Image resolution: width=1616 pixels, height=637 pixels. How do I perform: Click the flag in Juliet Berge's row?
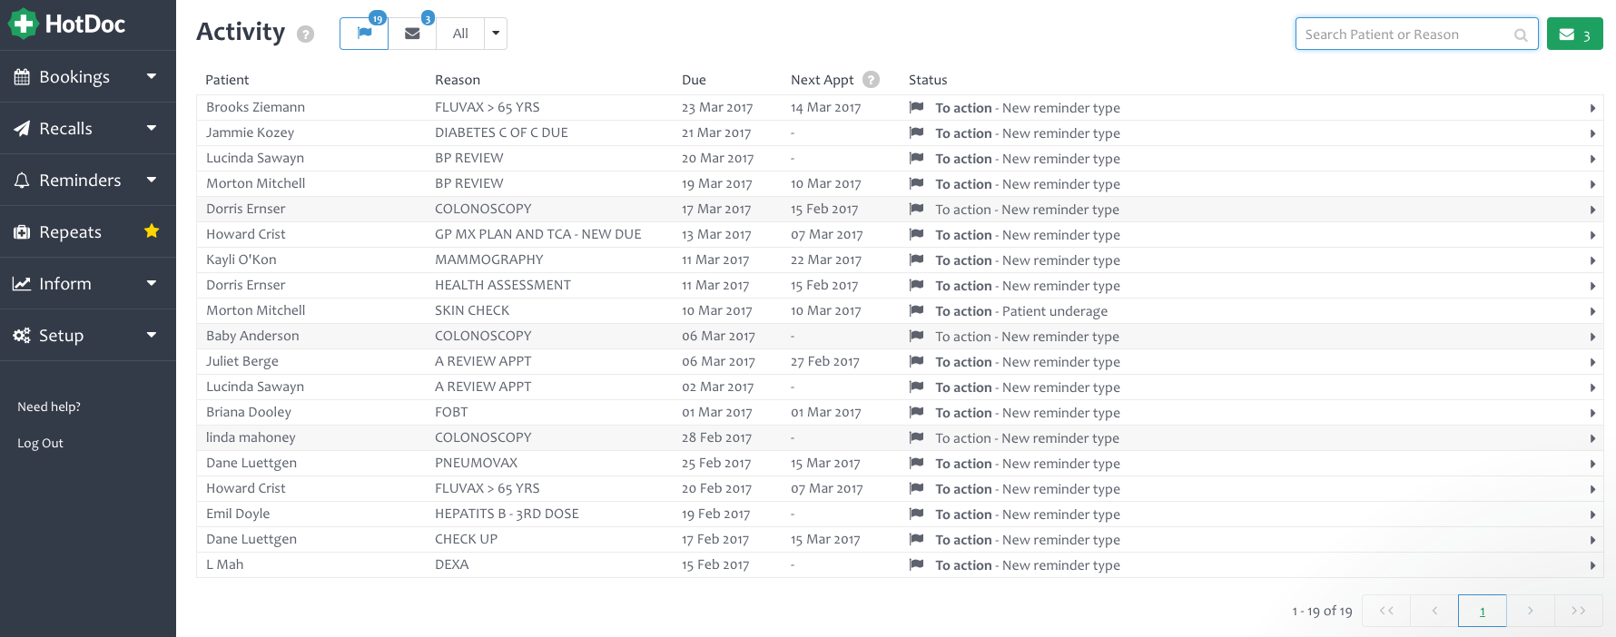click(917, 361)
